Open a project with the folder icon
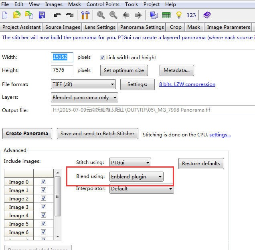 click(17, 15)
